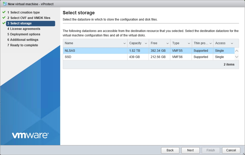Cancel the new virtual machine wizard
The width and height of the screenshot is (245, 155).
(x=231, y=150)
